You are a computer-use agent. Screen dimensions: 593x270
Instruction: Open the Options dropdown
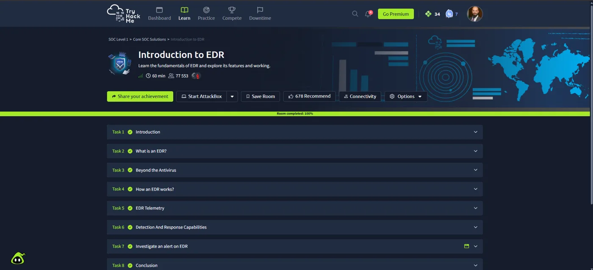(x=406, y=96)
